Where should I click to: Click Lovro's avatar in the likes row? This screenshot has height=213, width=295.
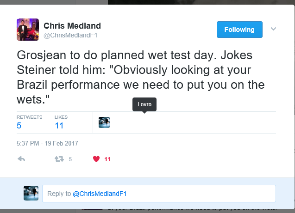[x=104, y=122]
